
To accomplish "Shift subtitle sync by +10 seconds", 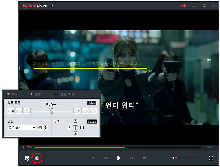I will click(93, 111).
